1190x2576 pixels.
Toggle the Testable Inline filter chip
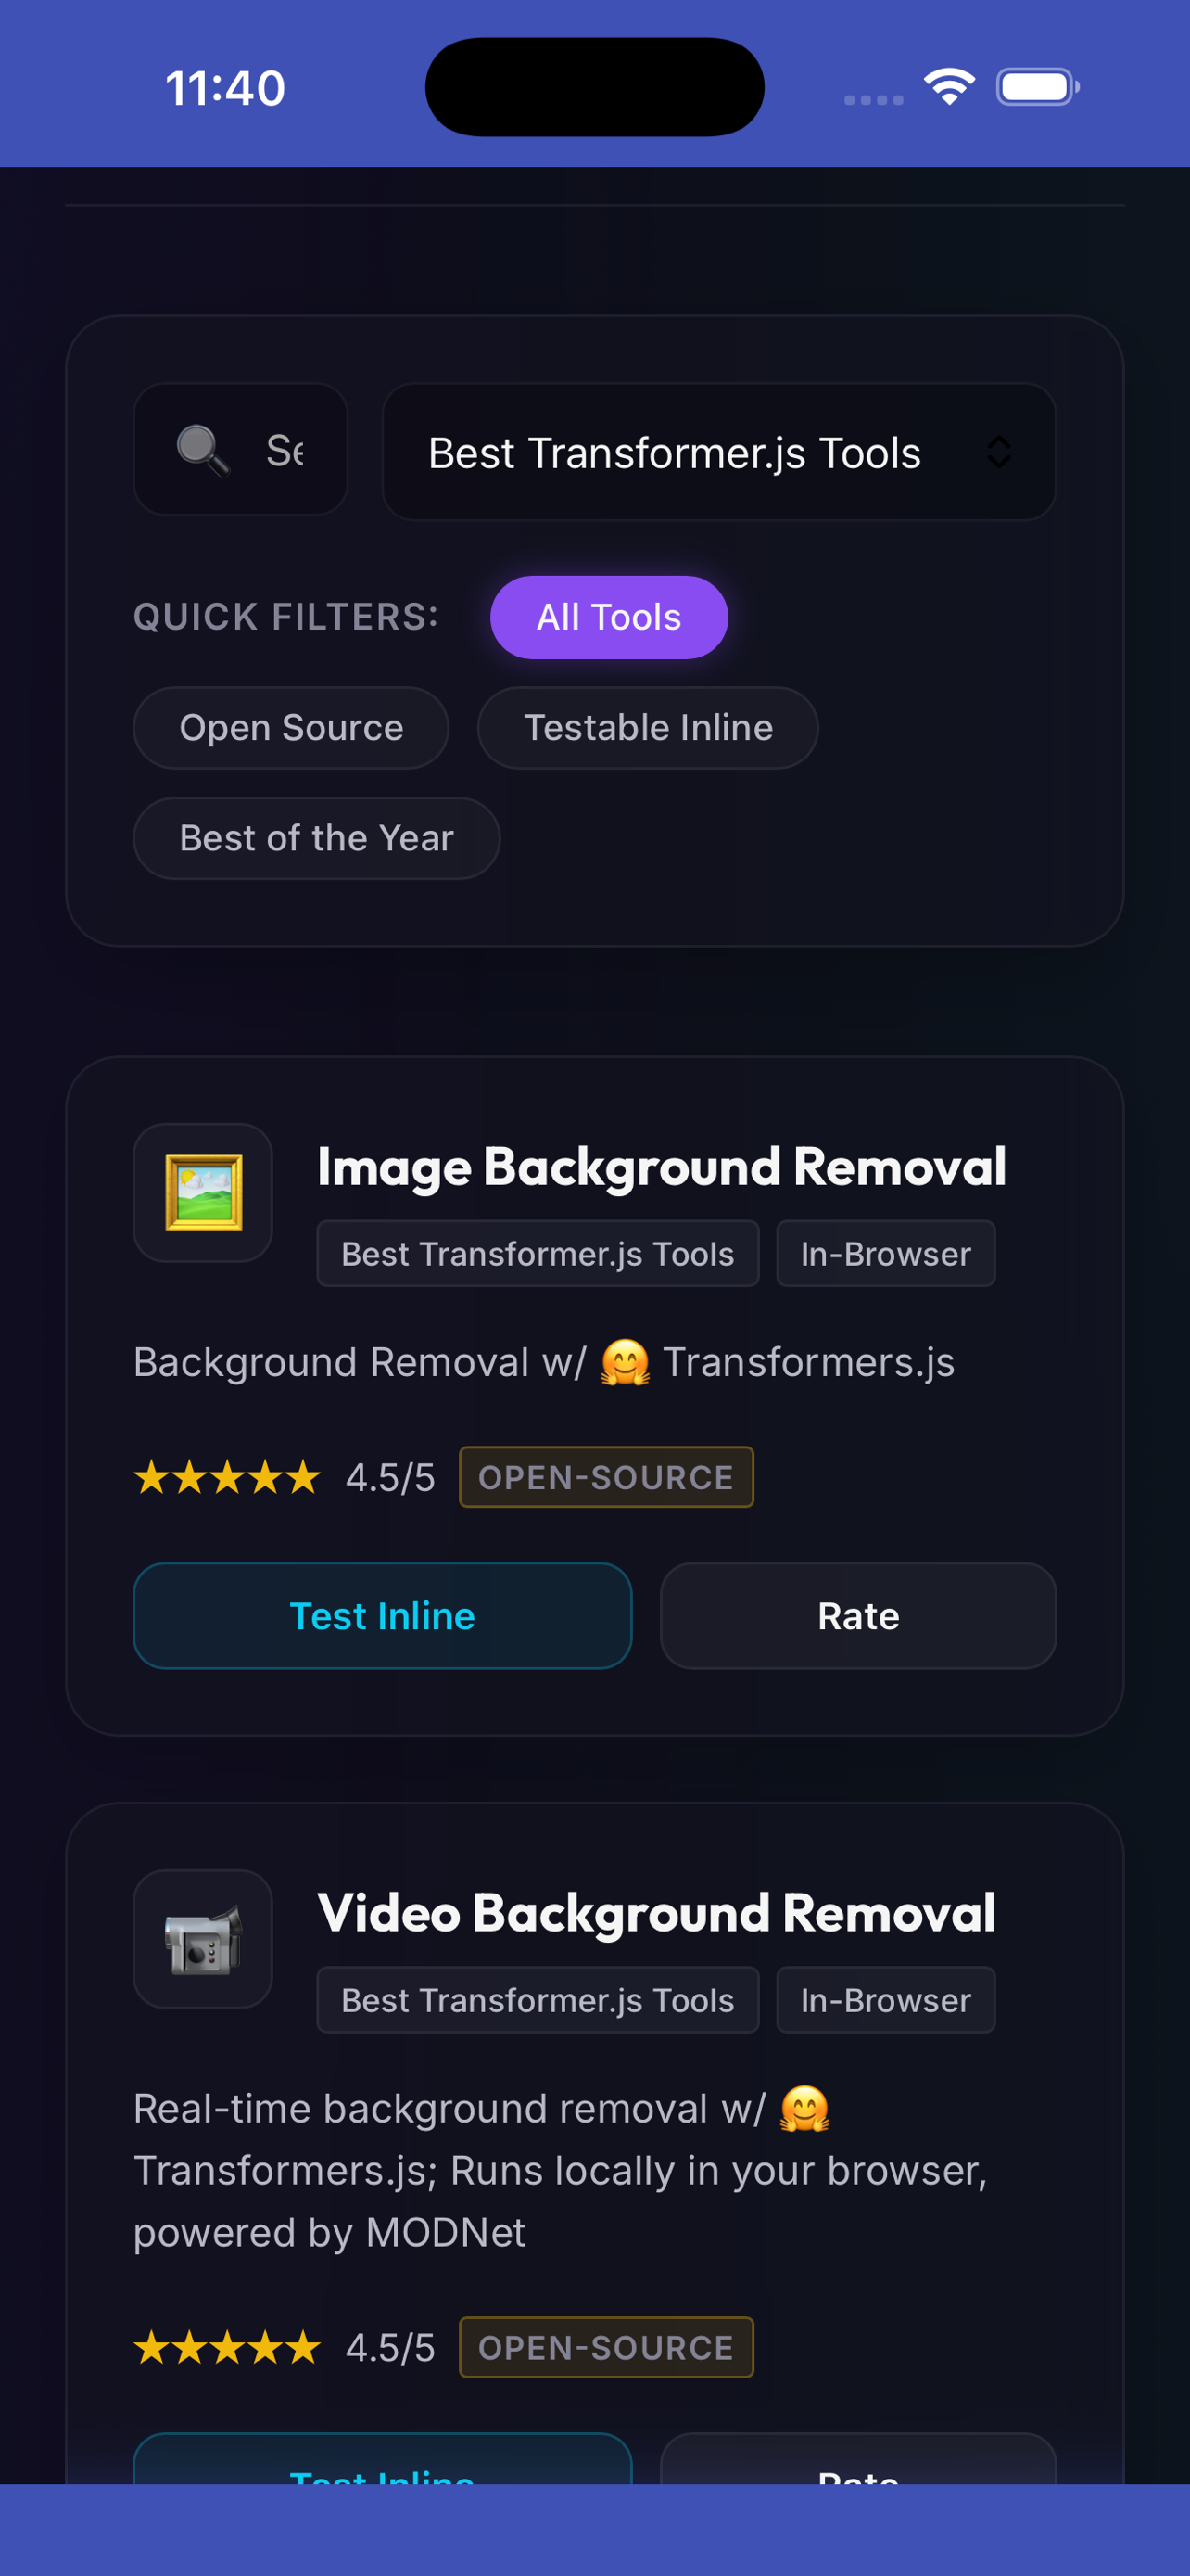[648, 728]
